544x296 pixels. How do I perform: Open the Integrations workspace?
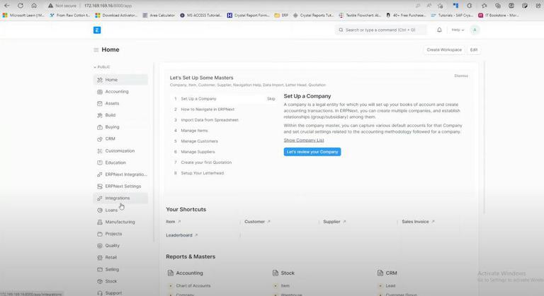120,198
